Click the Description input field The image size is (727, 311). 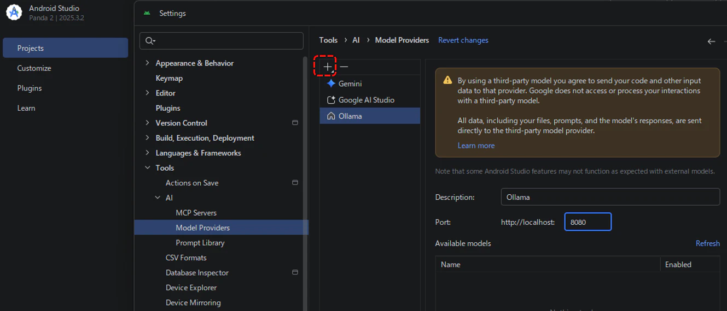(x=610, y=197)
